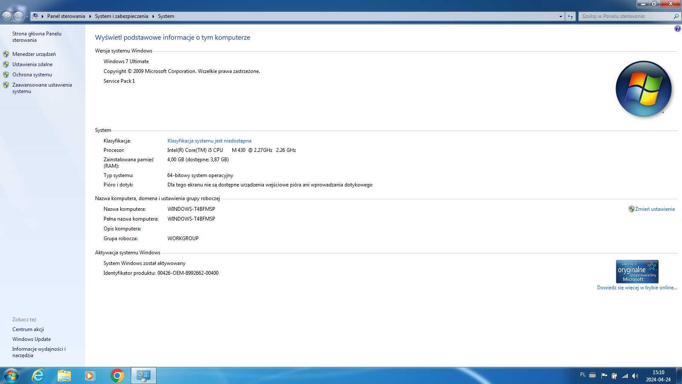This screenshot has width=682, height=384.
Task: Click the Szukaj w Panelu sterowania search box
Action: (626, 16)
